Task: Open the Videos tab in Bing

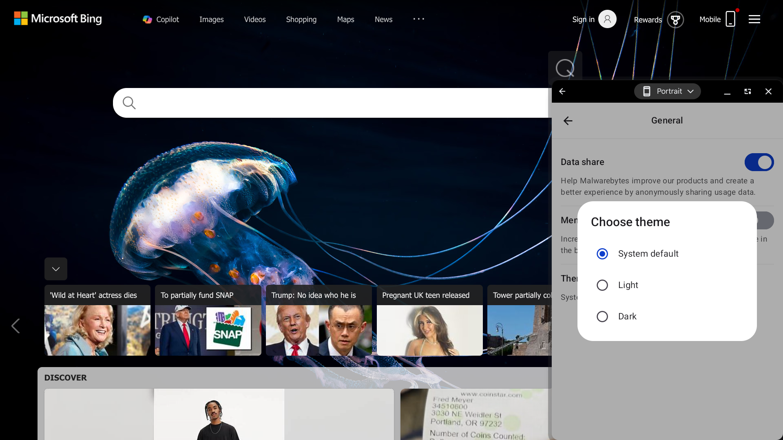Action: coord(255,19)
